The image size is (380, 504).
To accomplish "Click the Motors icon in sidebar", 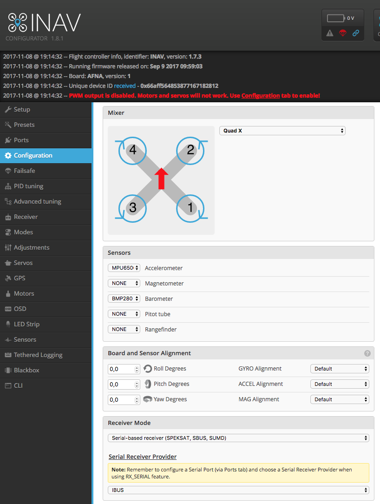I will coord(8,293).
